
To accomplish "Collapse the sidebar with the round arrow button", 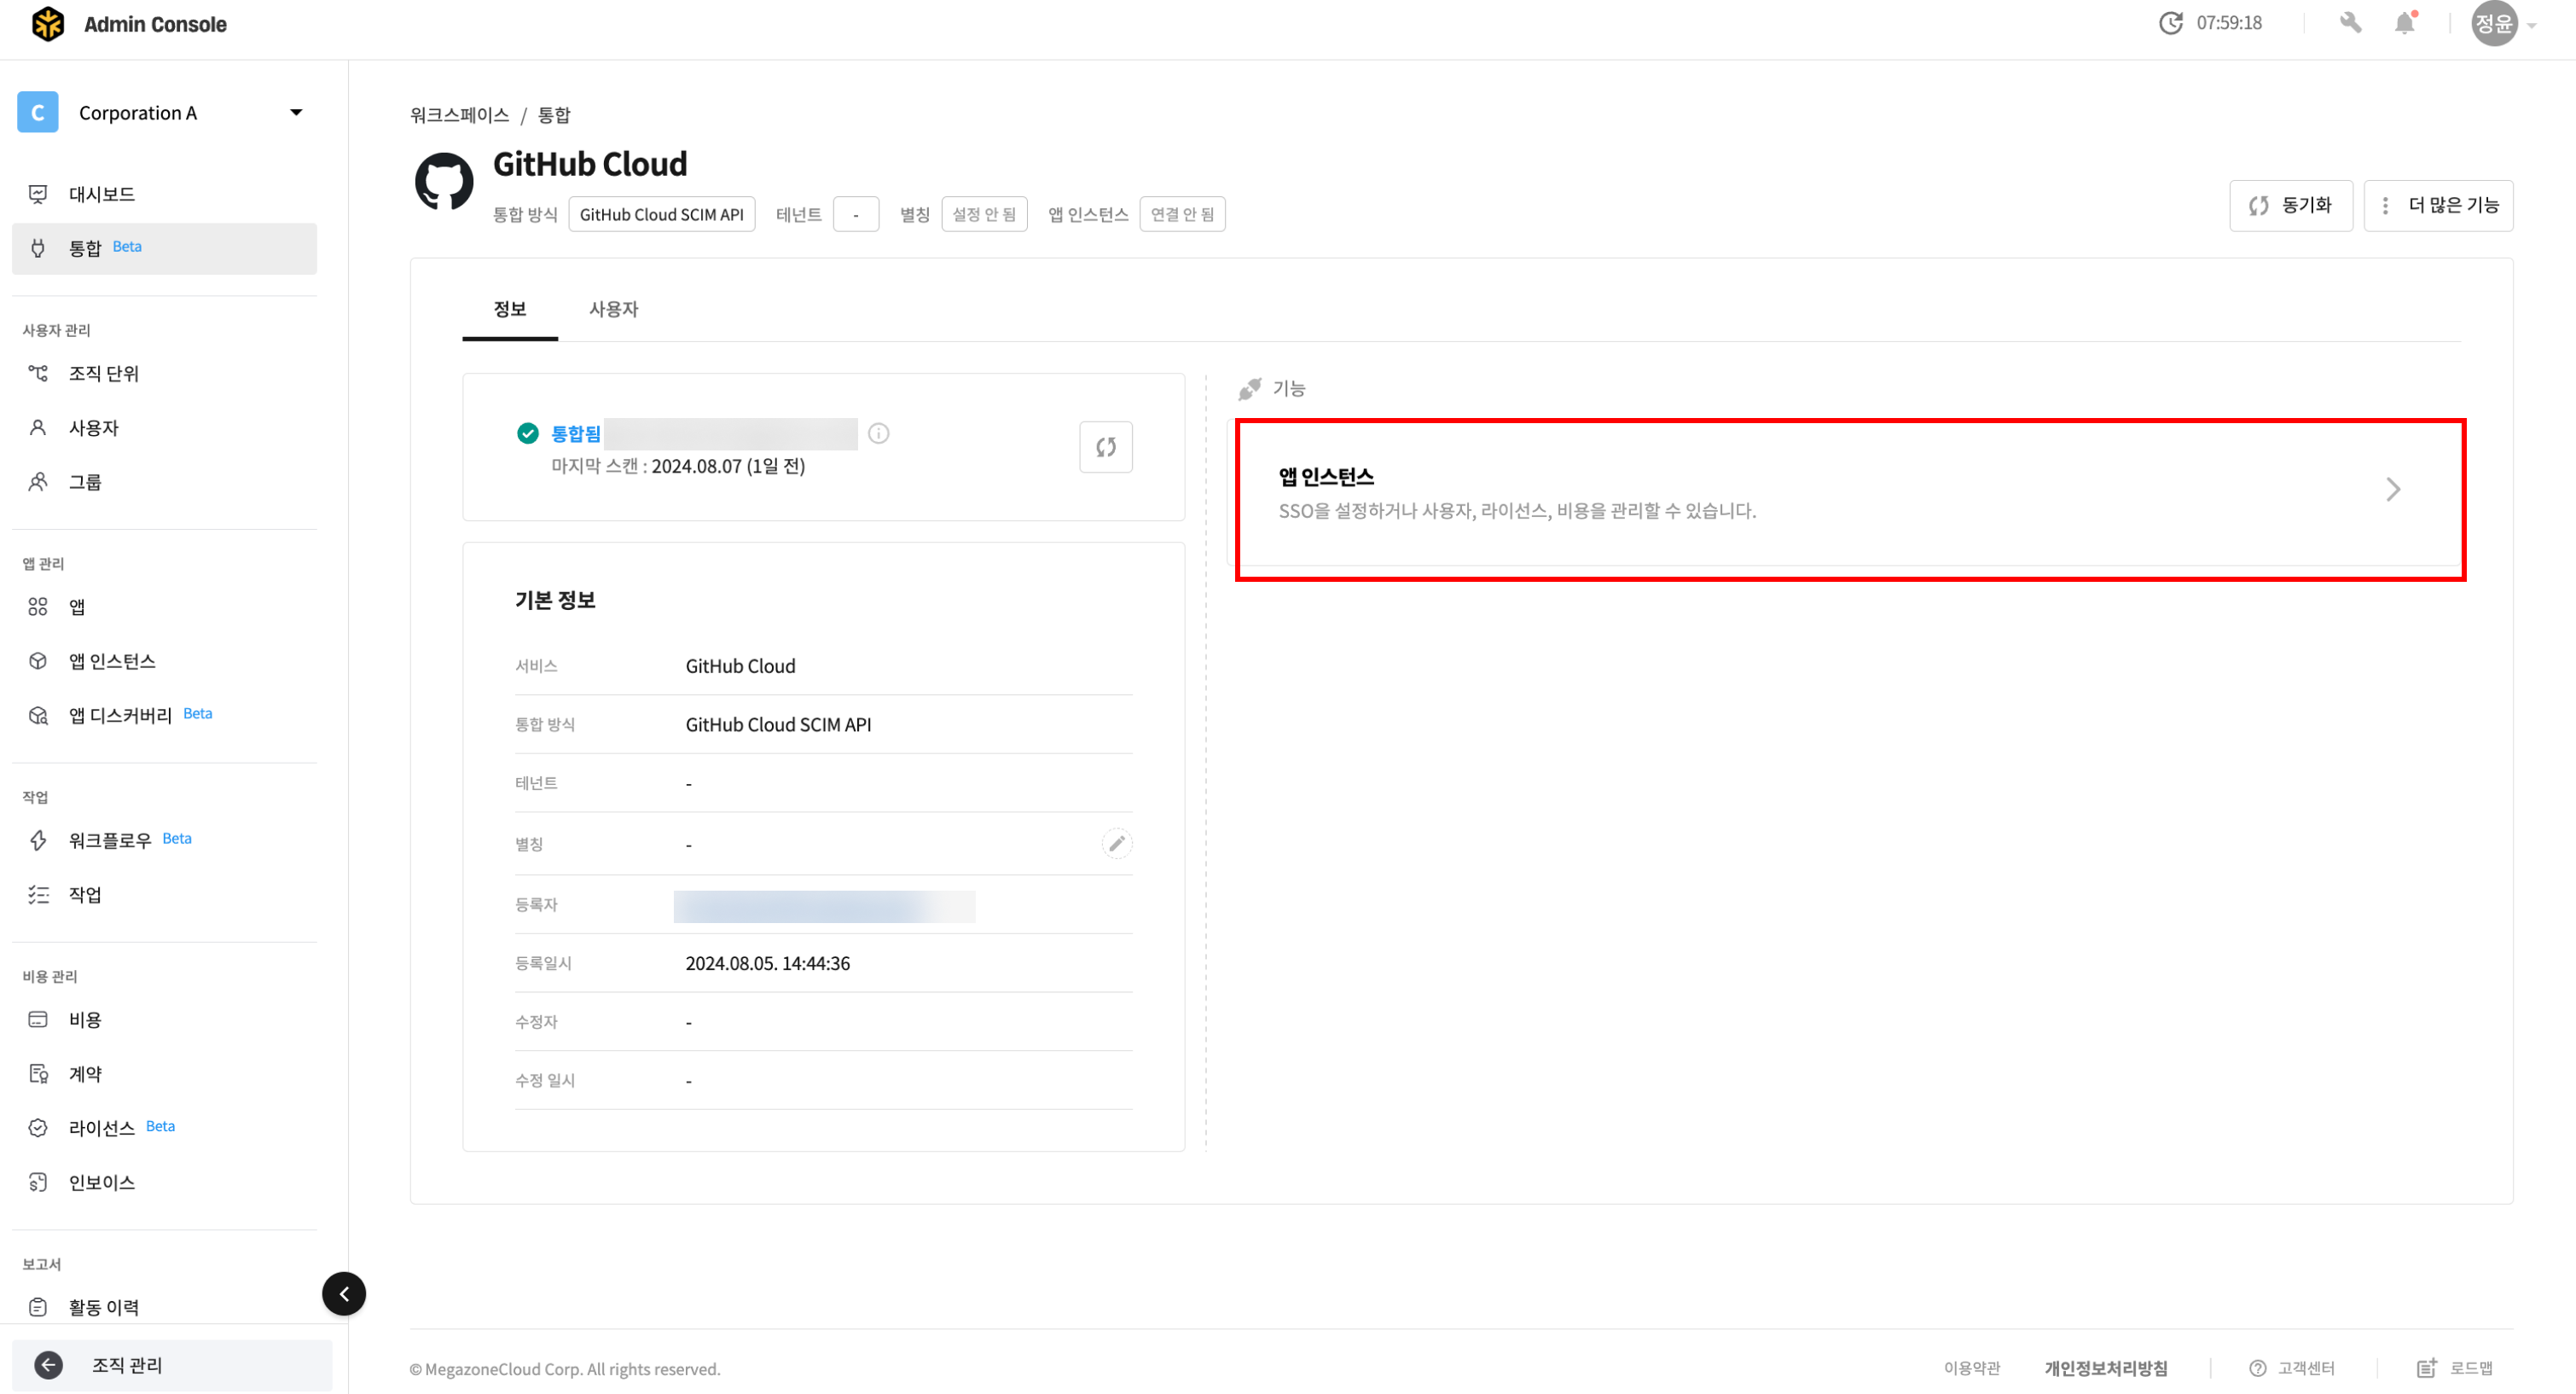I will click(344, 1293).
